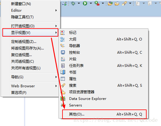Open the dropdown arrow beside Run icon
This screenshot has width=161, height=126.
tap(91, 3)
